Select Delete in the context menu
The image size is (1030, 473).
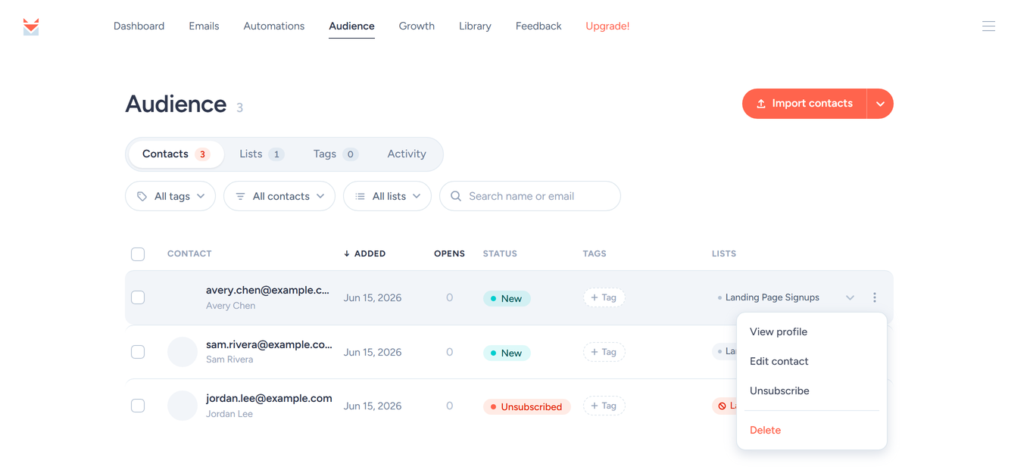tap(765, 430)
